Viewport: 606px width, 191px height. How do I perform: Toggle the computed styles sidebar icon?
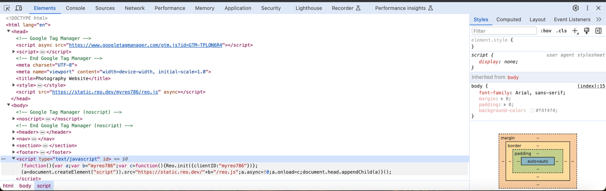click(598, 31)
